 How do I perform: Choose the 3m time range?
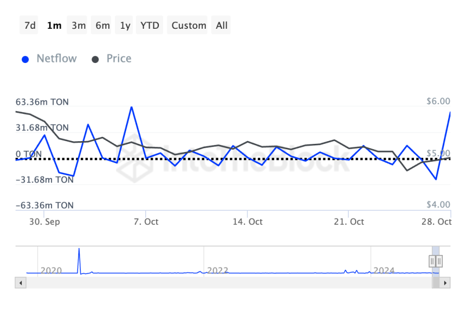click(79, 26)
